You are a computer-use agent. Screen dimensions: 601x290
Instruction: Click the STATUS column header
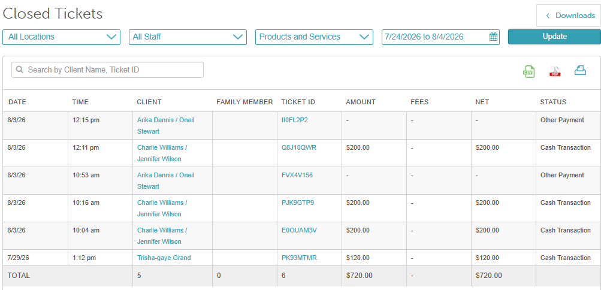[x=553, y=102]
